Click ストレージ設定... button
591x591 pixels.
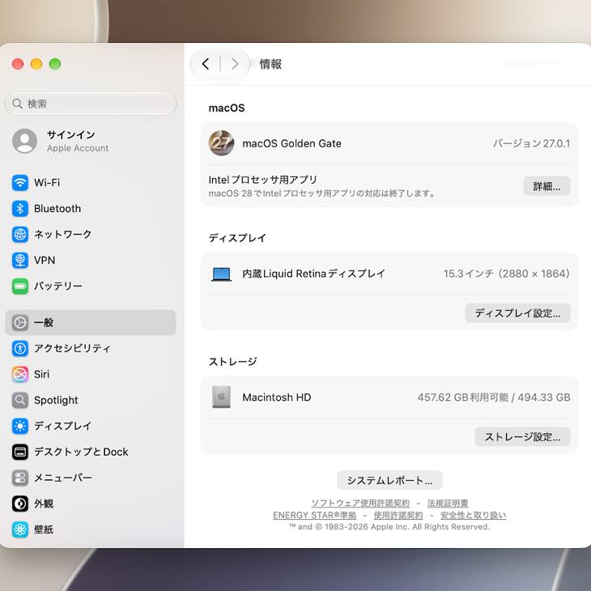522,436
